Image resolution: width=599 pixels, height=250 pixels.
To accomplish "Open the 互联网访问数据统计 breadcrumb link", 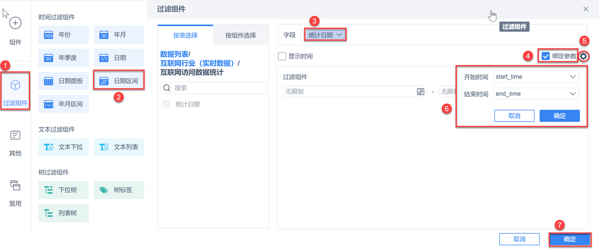I will coord(192,72).
